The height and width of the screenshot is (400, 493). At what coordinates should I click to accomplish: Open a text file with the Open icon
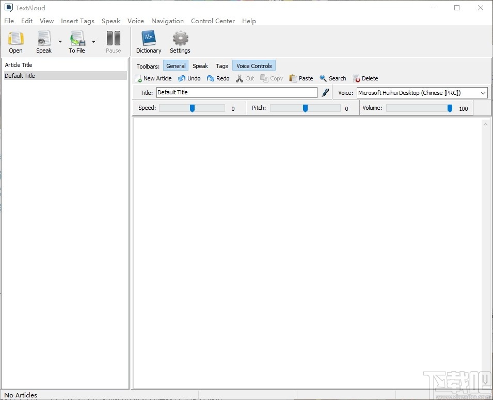pyautogui.click(x=15, y=41)
